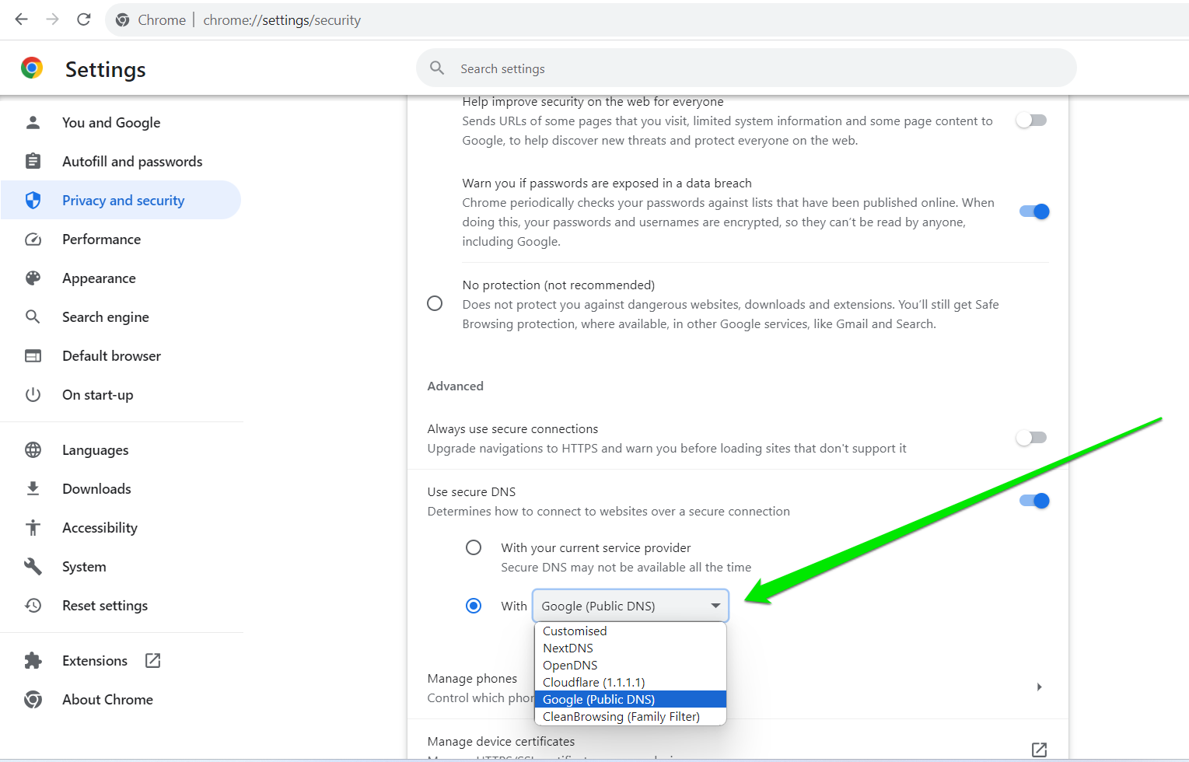Click the browser back arrow

(x=22, y=19)
